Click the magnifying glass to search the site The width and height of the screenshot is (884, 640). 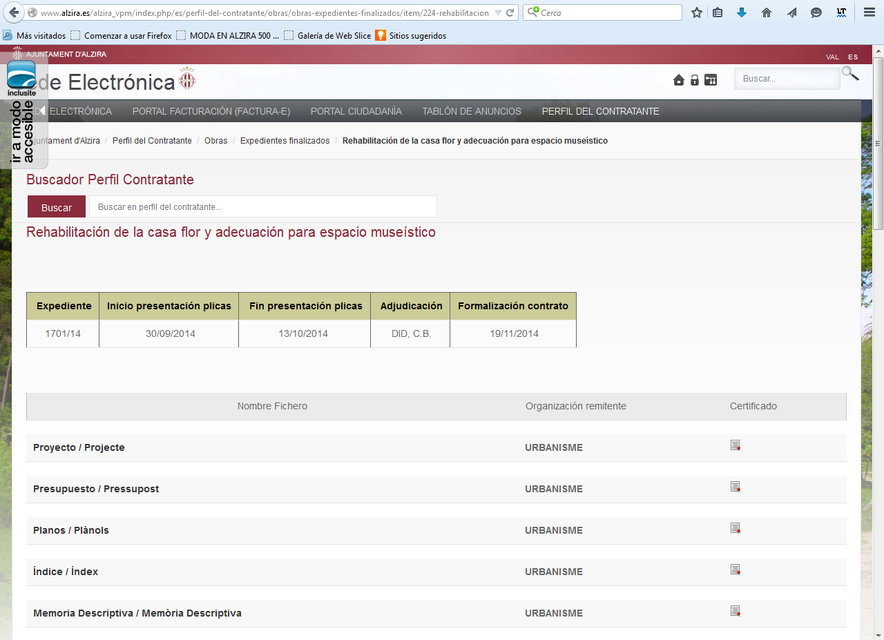point(850,73)
